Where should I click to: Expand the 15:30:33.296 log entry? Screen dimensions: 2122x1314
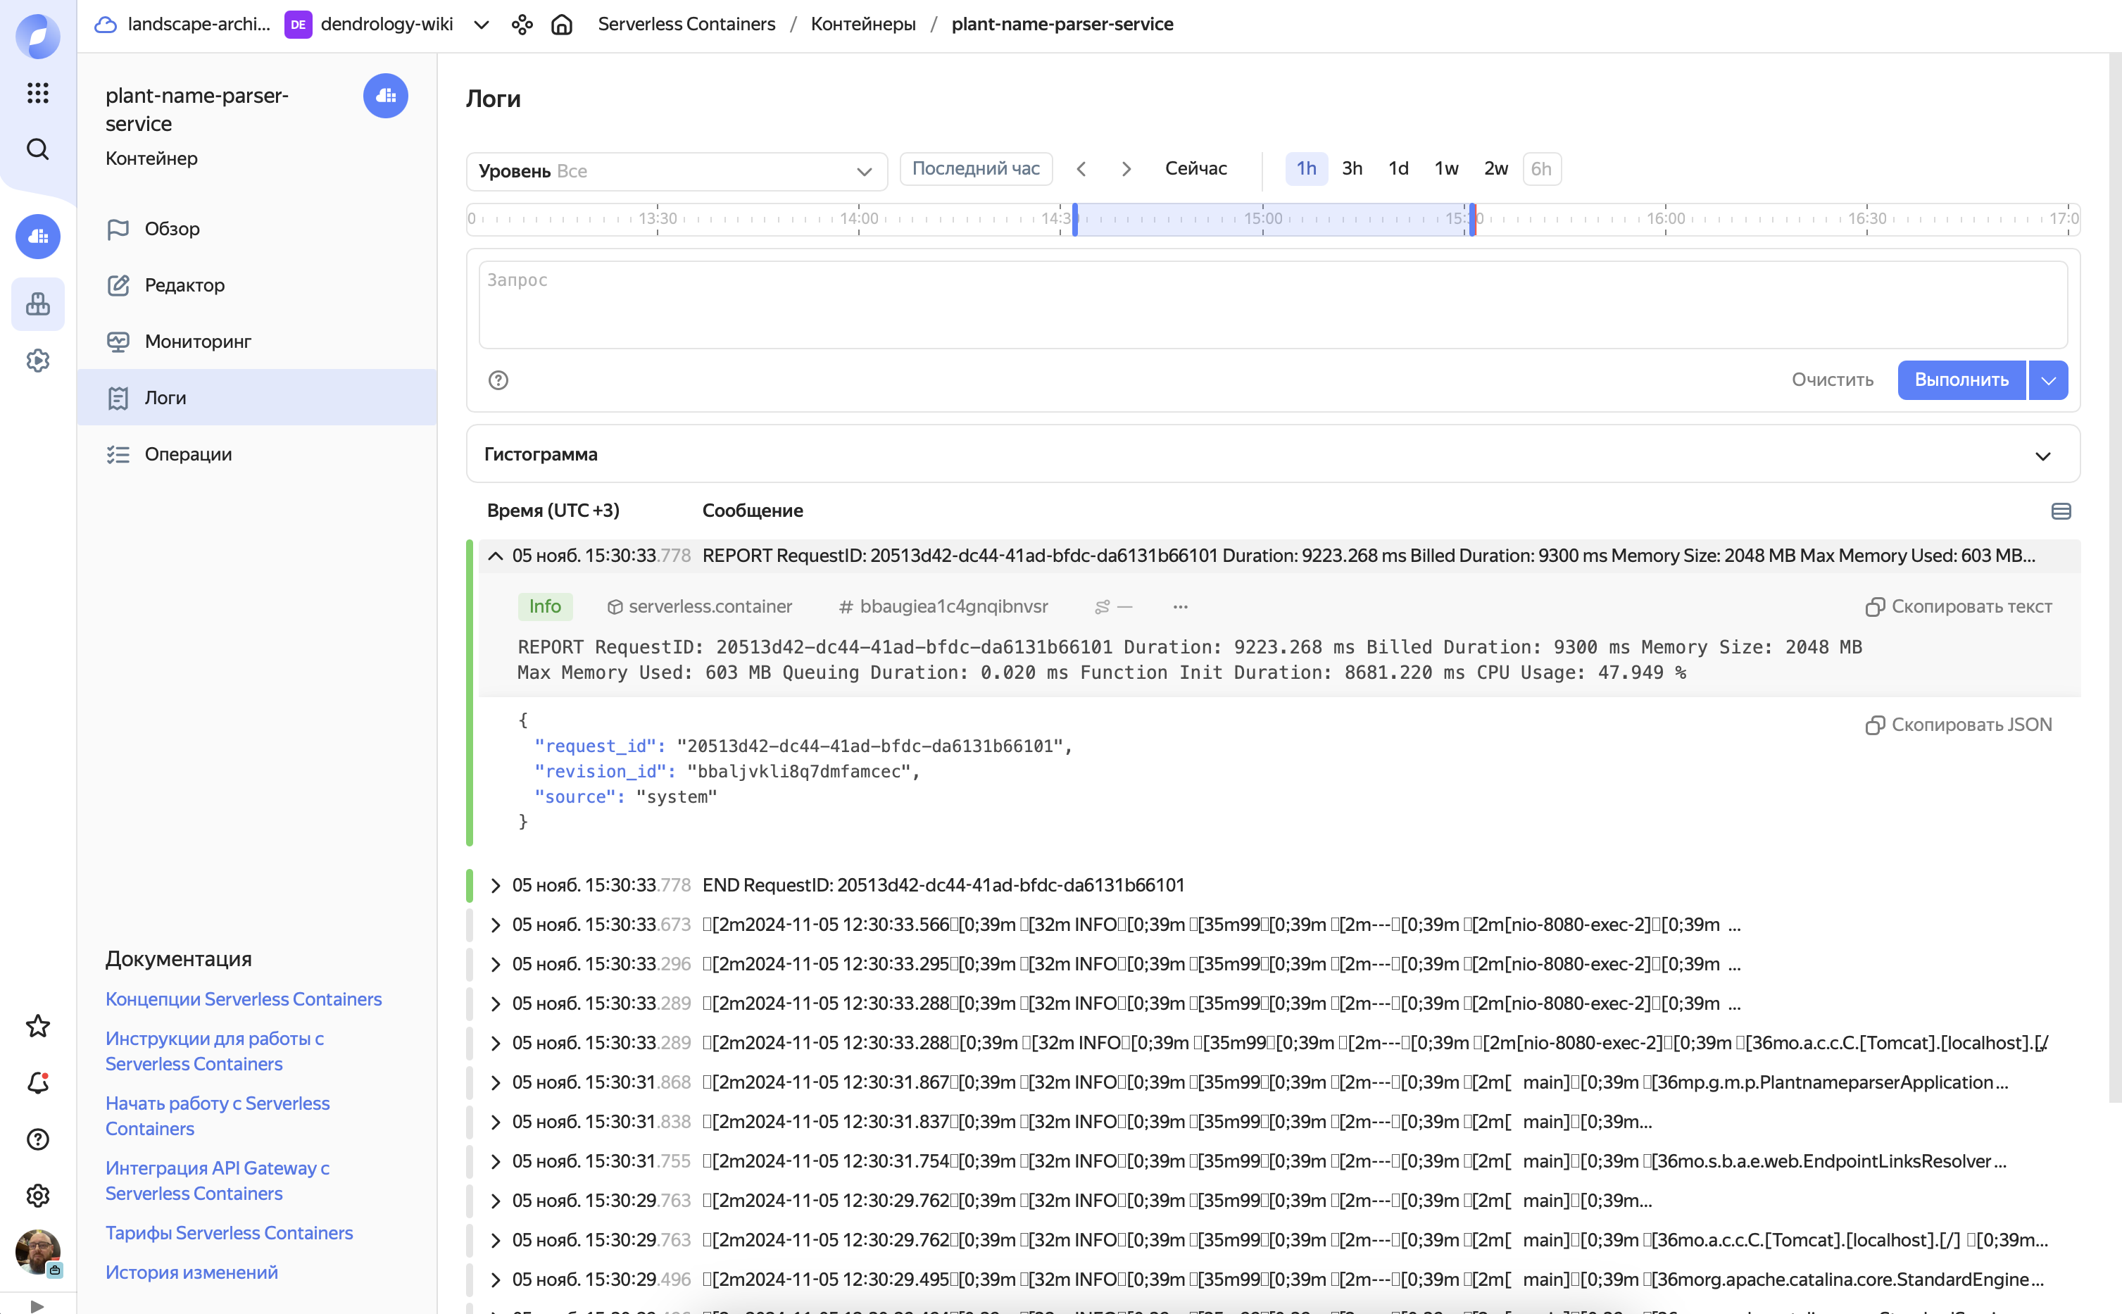click(x=495, y=965)
